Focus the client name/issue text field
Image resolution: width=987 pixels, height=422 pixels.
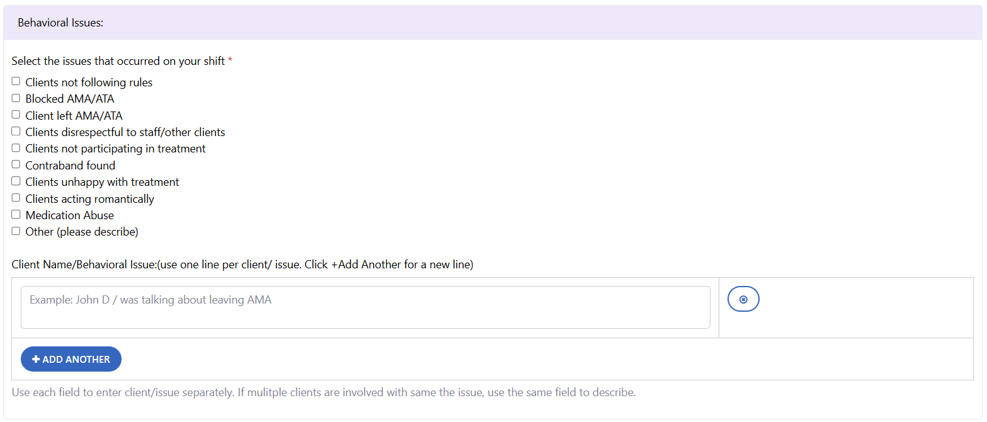[365, 307]
